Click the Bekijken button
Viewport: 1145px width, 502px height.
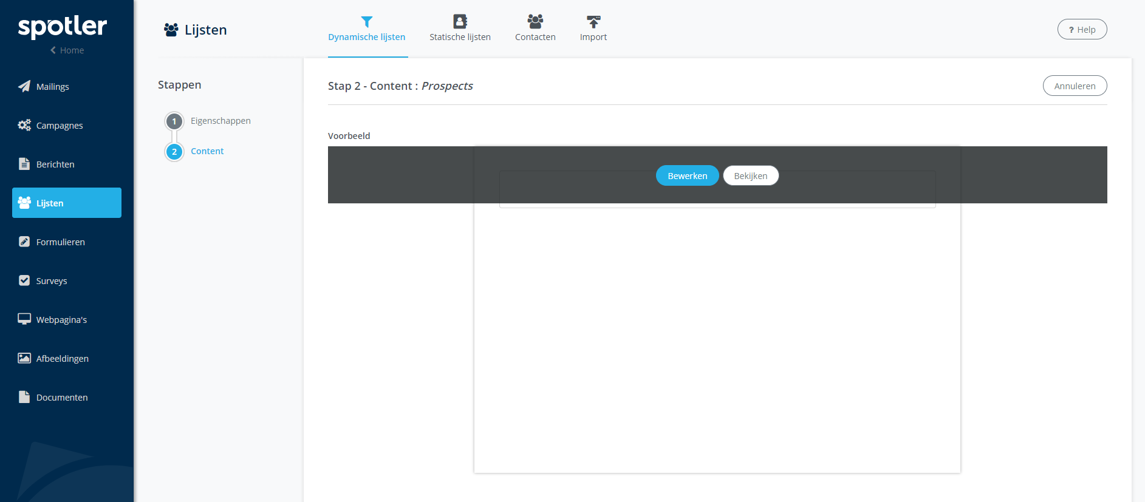click(x=750, y=176)
